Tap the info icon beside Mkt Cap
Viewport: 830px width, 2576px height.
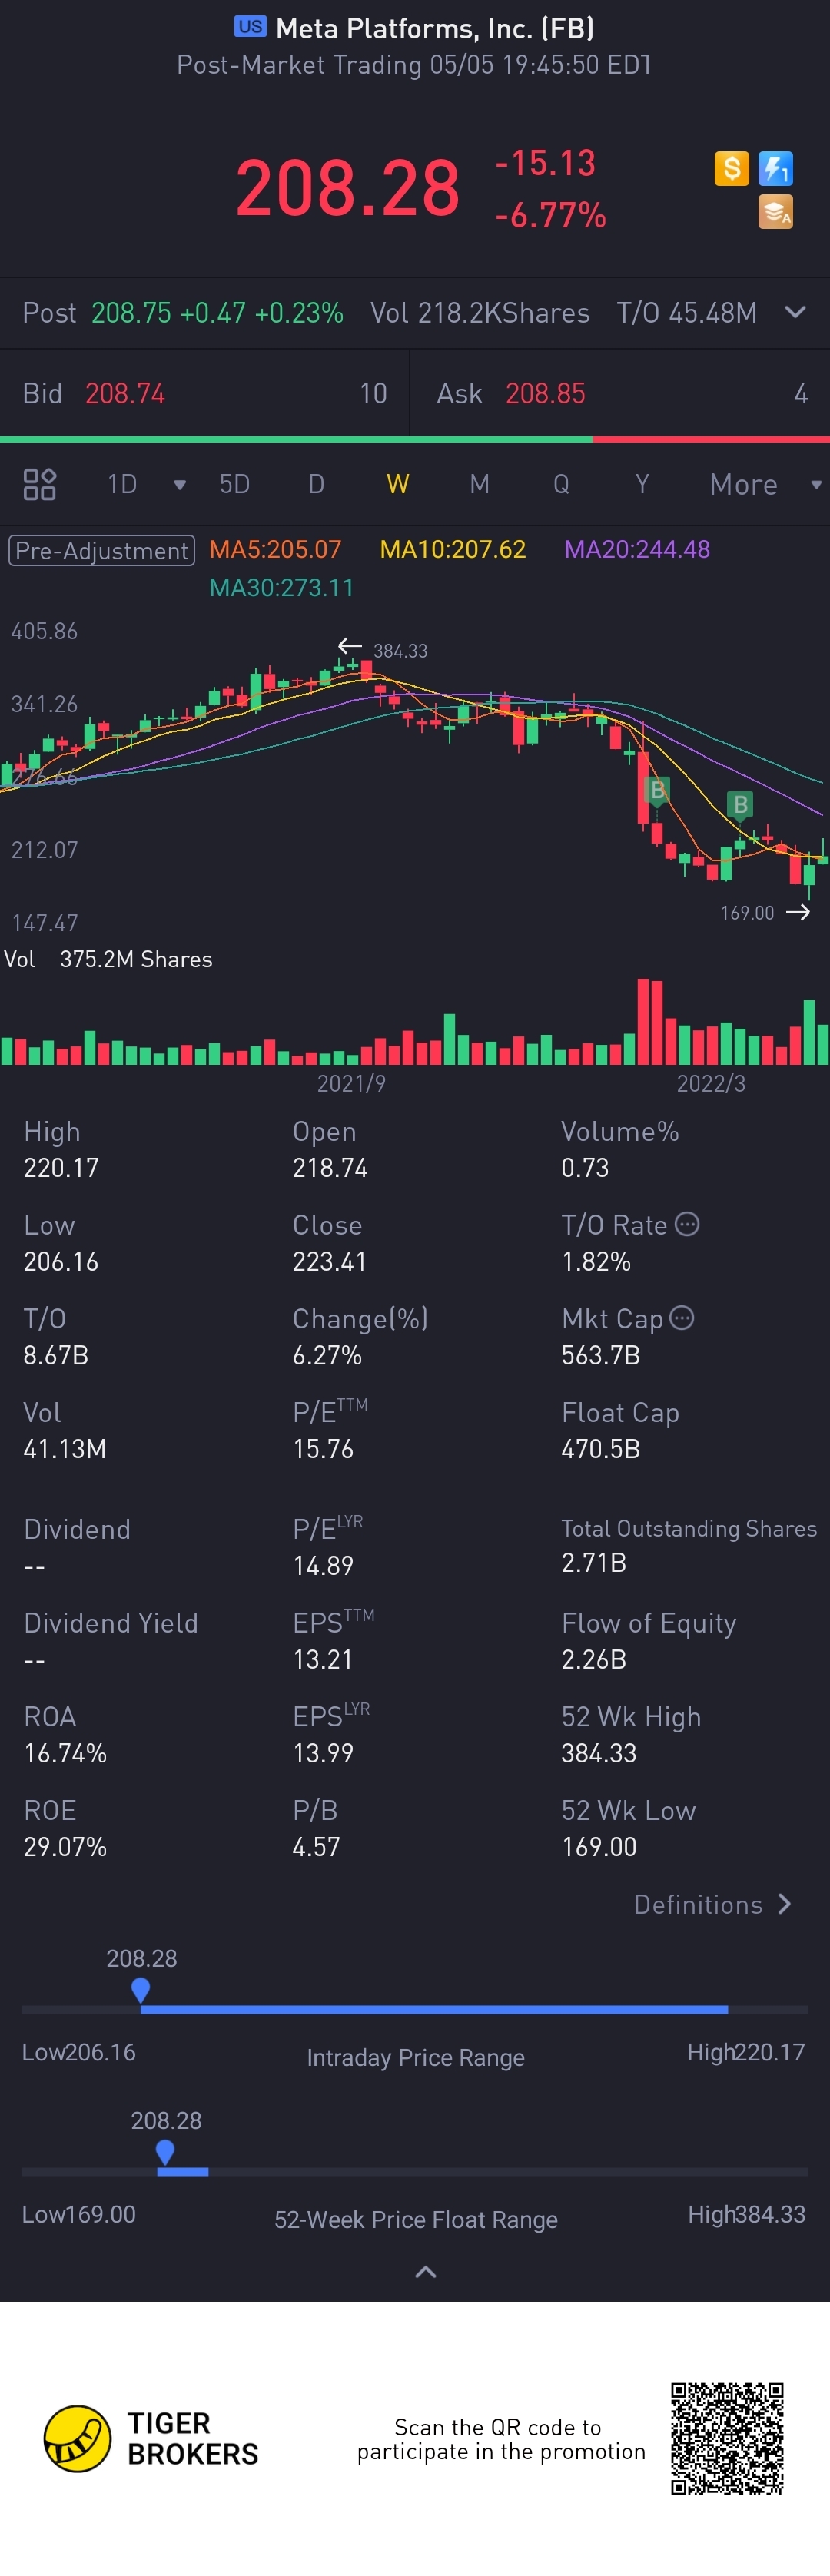(682, 1318)
